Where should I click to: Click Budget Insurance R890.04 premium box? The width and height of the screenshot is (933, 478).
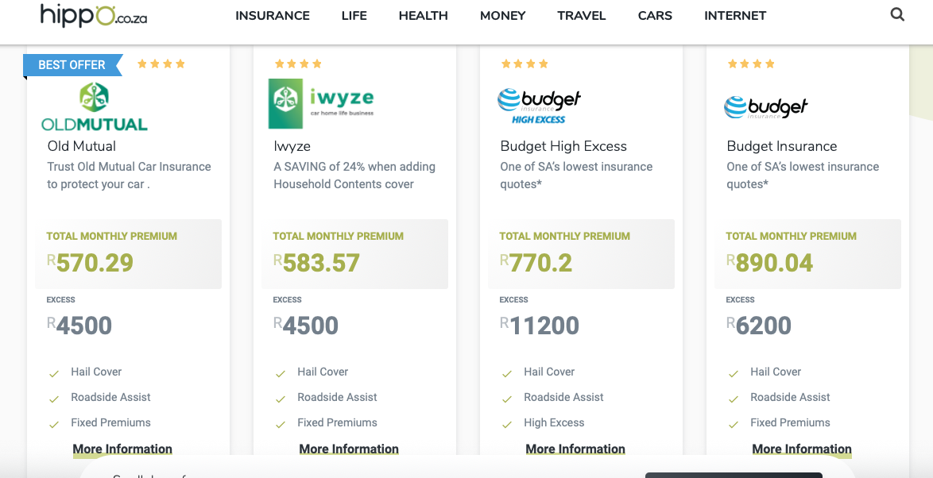pyautogui.click(x=807, y=254)
